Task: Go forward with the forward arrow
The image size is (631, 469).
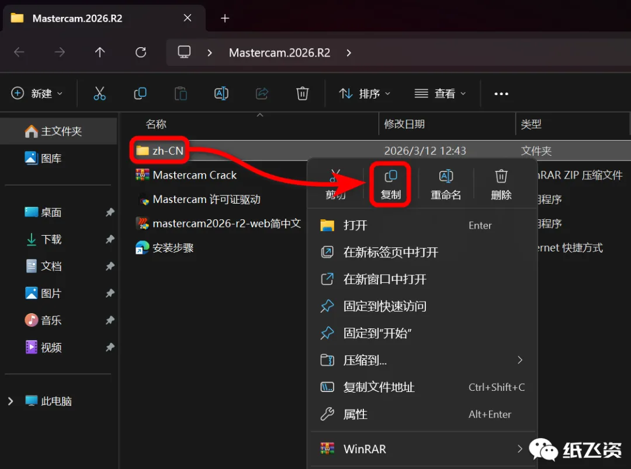Action: click(x=60, y=52)
